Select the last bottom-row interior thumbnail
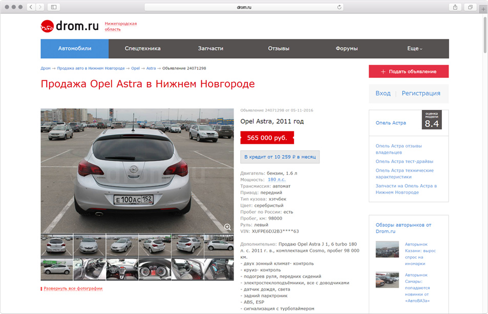The image size is (488, 314). click(x=219, y=269)
